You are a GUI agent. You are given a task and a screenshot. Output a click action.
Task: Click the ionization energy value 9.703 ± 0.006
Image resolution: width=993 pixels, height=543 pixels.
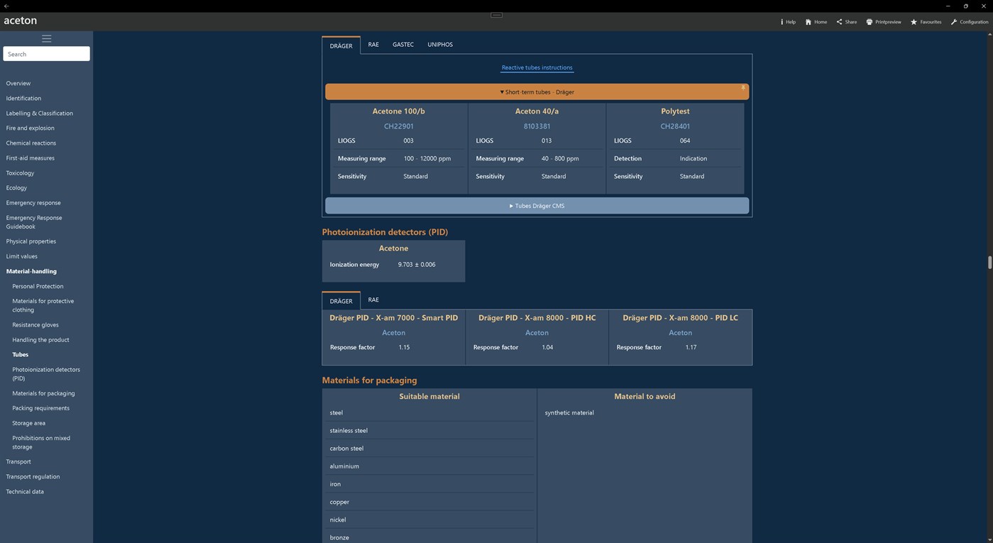point(417,265)
